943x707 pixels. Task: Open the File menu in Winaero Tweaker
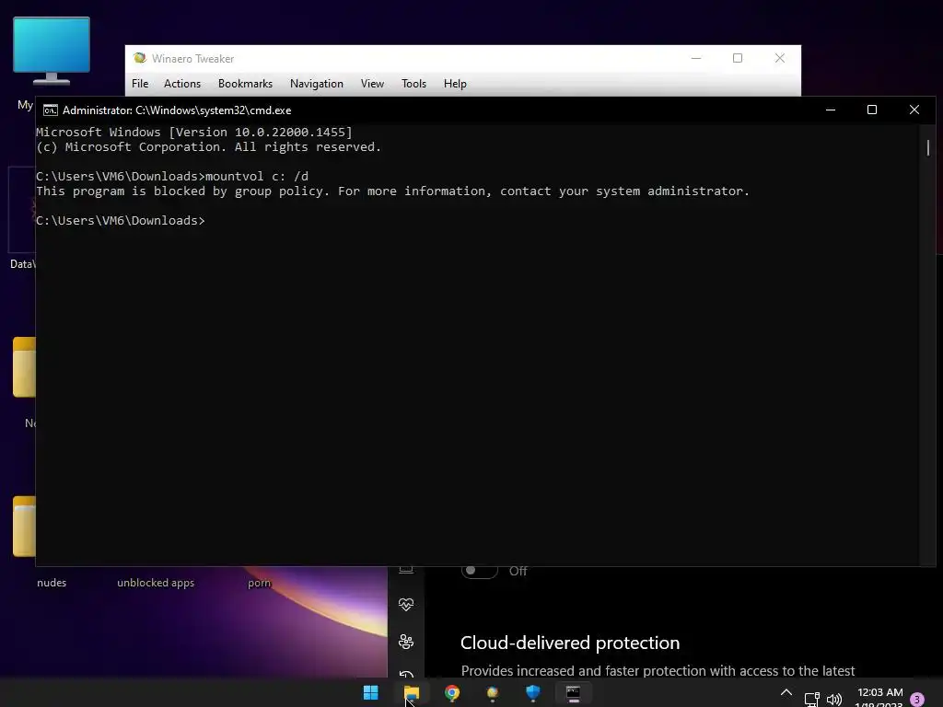click(x=140, y=84)
